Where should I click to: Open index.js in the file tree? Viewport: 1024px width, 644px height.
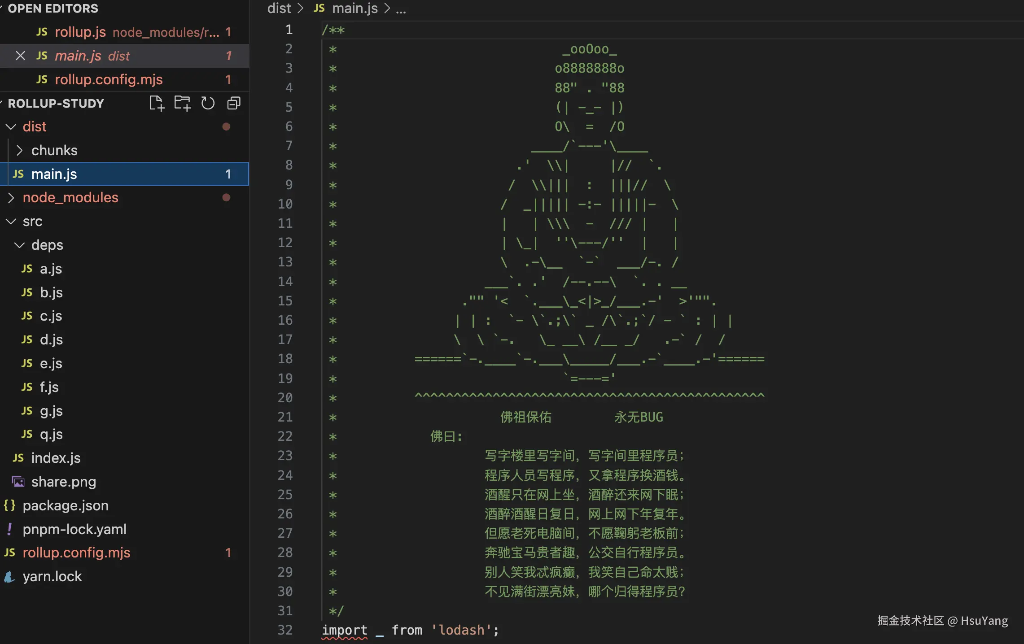(x=56, y=458)
